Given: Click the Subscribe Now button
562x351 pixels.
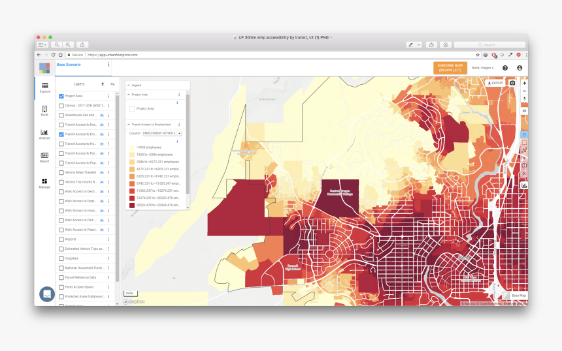Looking at the screenshot, I should click(x=449, y=68).
